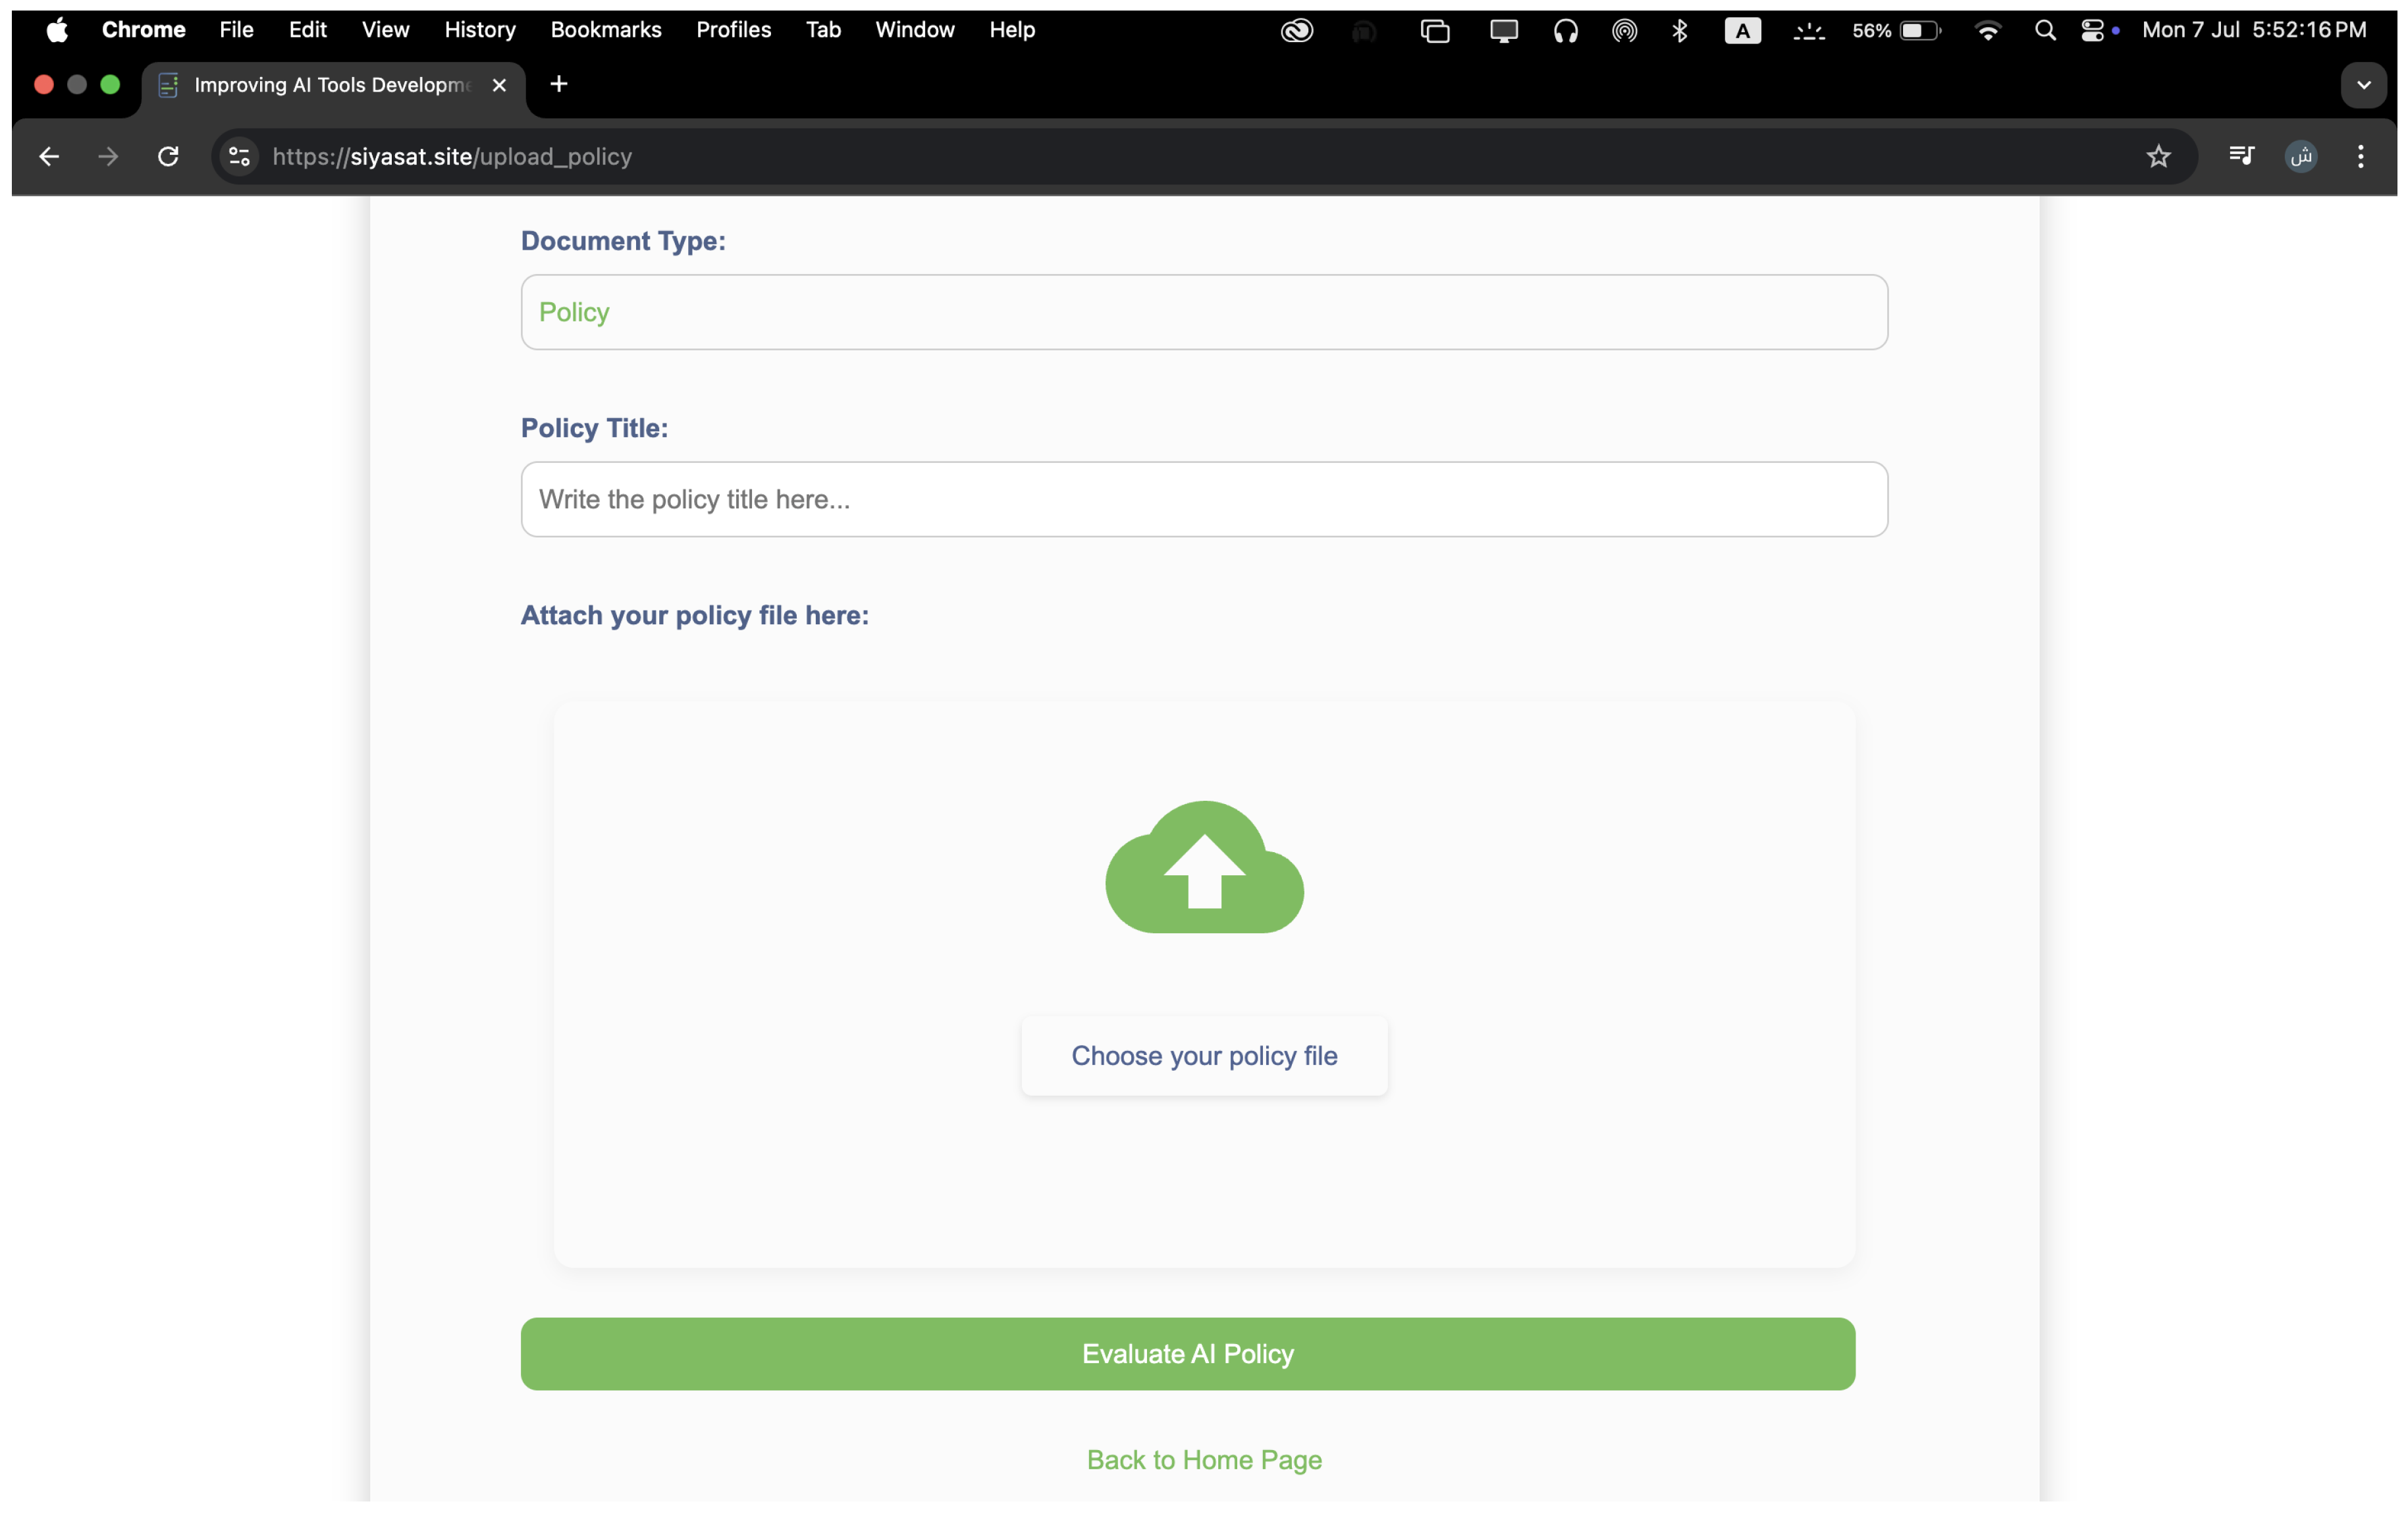
Task: Open macOS Control Center icon
Action: 2092,31
